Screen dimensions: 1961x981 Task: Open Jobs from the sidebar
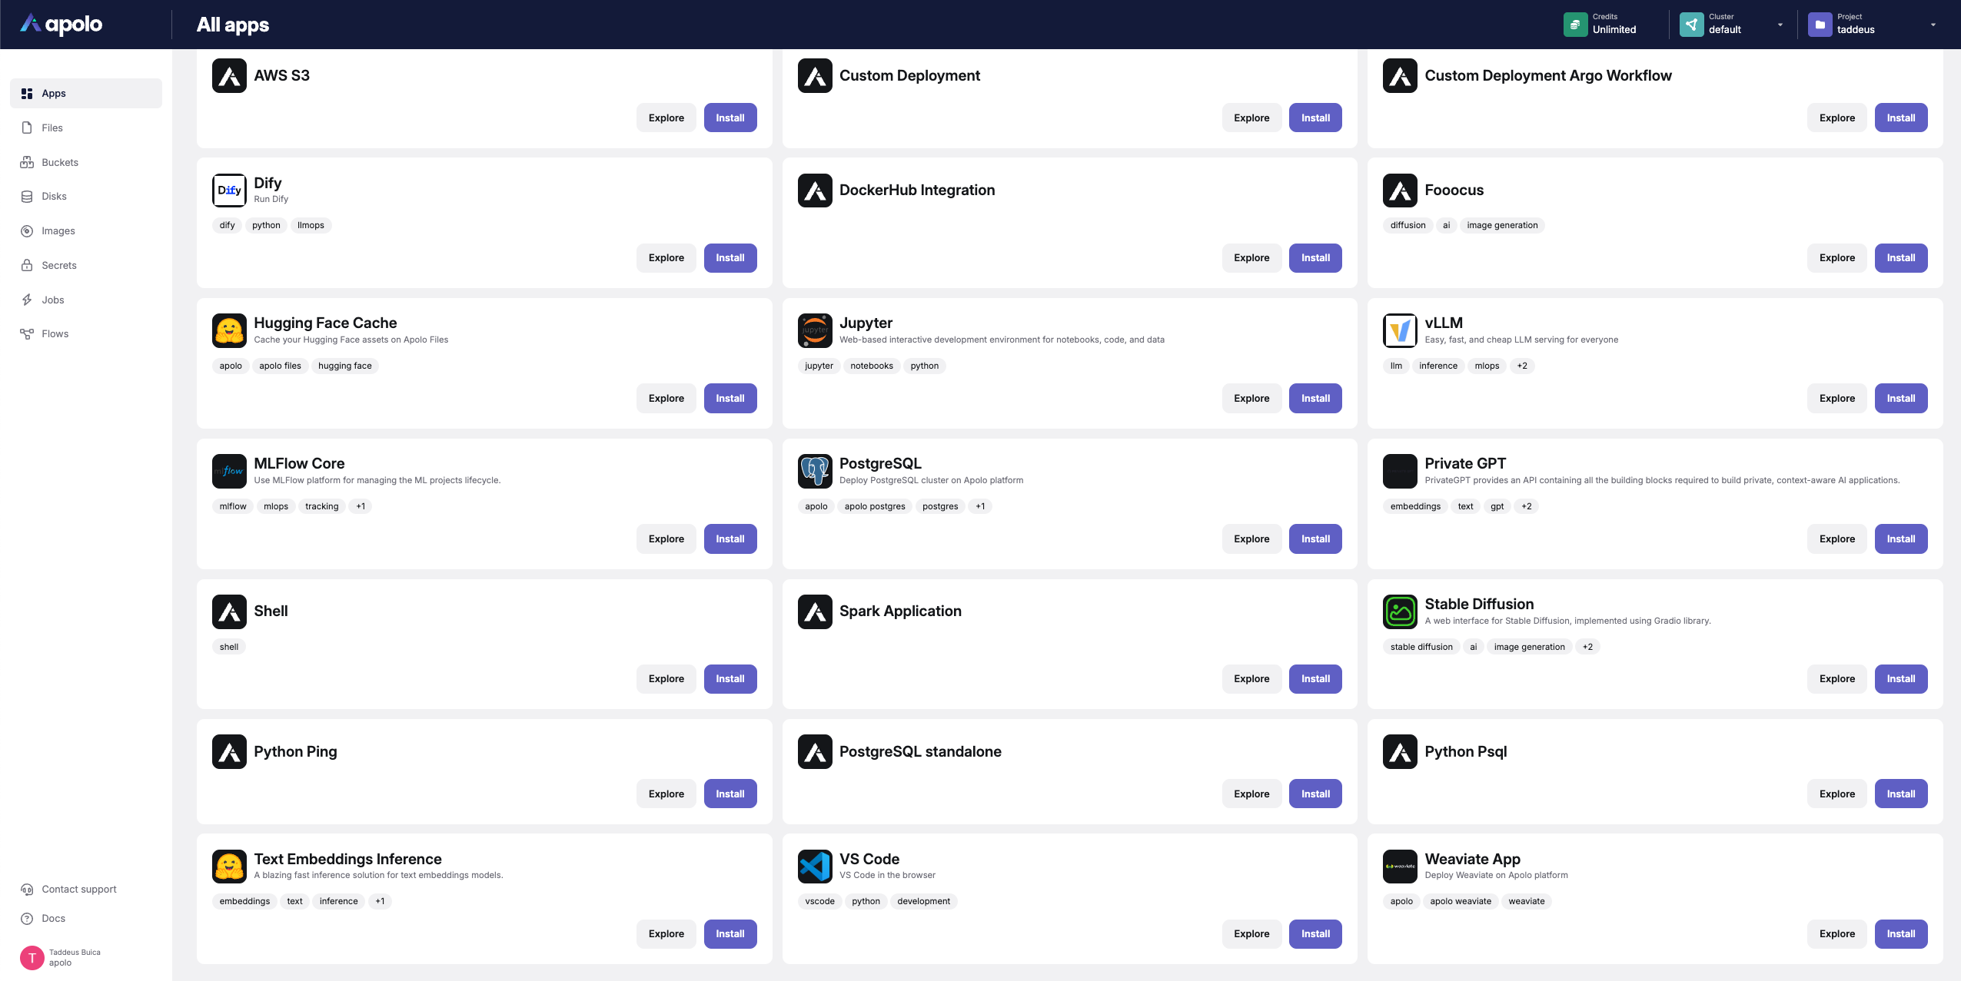click(x=53, y=300)
